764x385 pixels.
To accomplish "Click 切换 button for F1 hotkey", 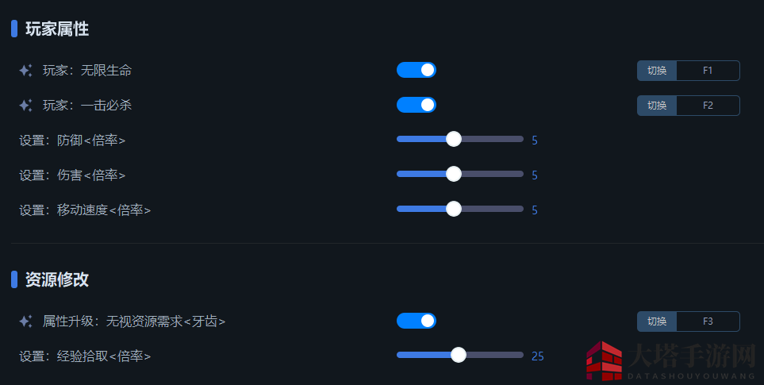I will click(x=657, y=71).
